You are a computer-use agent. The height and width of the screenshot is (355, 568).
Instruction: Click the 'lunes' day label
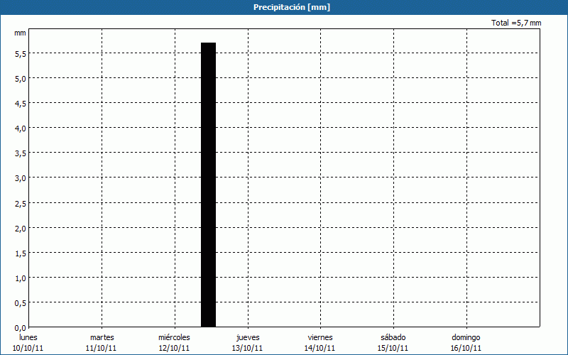coord(29,337)
